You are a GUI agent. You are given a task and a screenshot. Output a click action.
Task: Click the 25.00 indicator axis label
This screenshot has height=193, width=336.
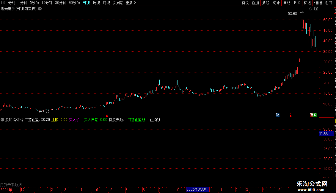pyautogui.click(x=328, y=149)
